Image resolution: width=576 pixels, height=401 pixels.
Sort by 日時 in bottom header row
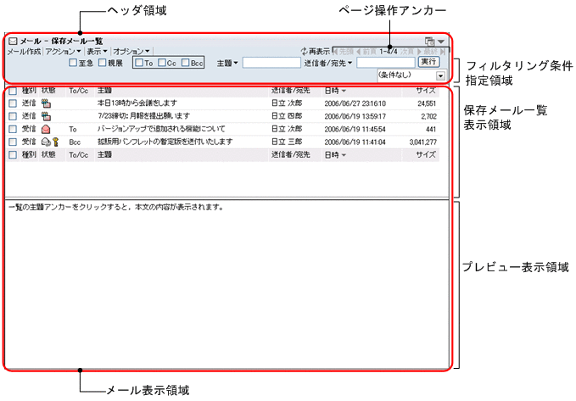(x=335, y=155)
